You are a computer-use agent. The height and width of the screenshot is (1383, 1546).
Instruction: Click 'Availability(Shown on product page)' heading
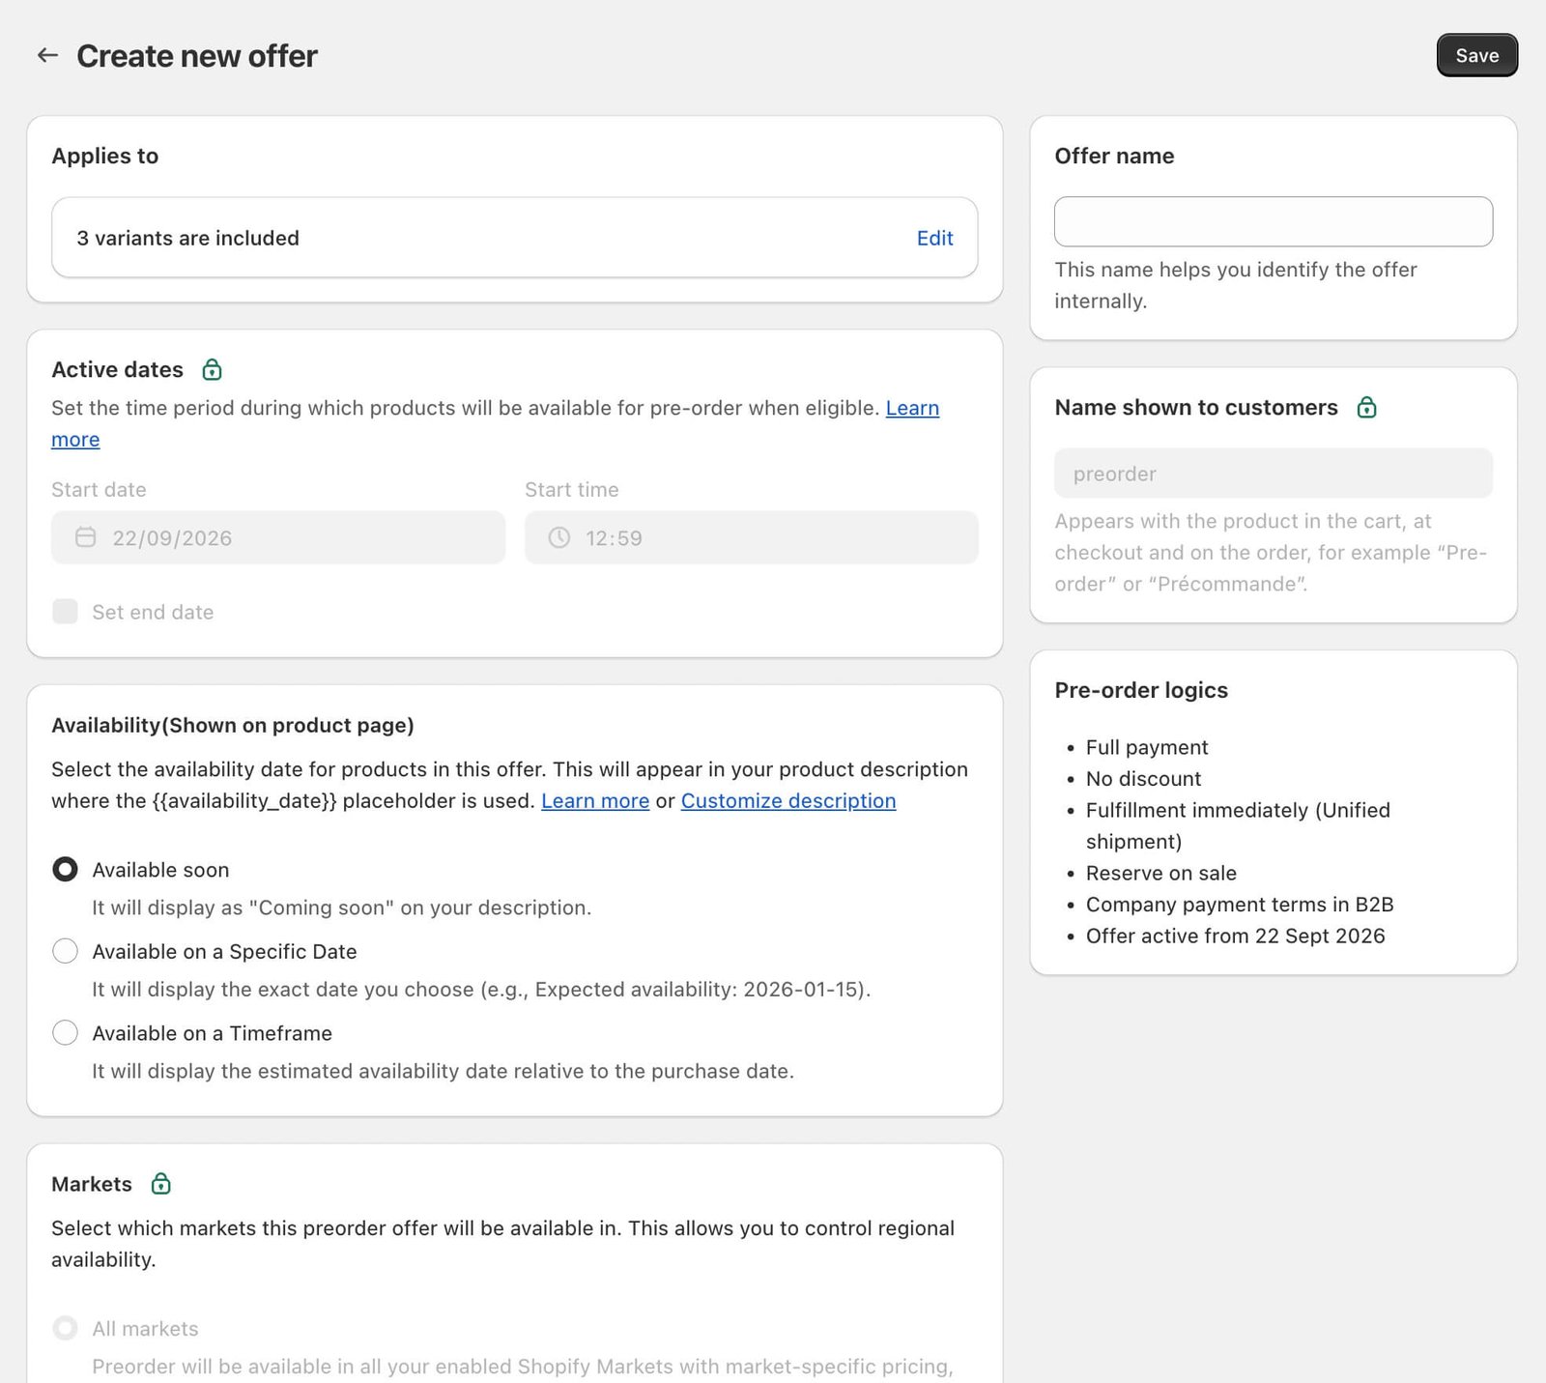(233, 725)
